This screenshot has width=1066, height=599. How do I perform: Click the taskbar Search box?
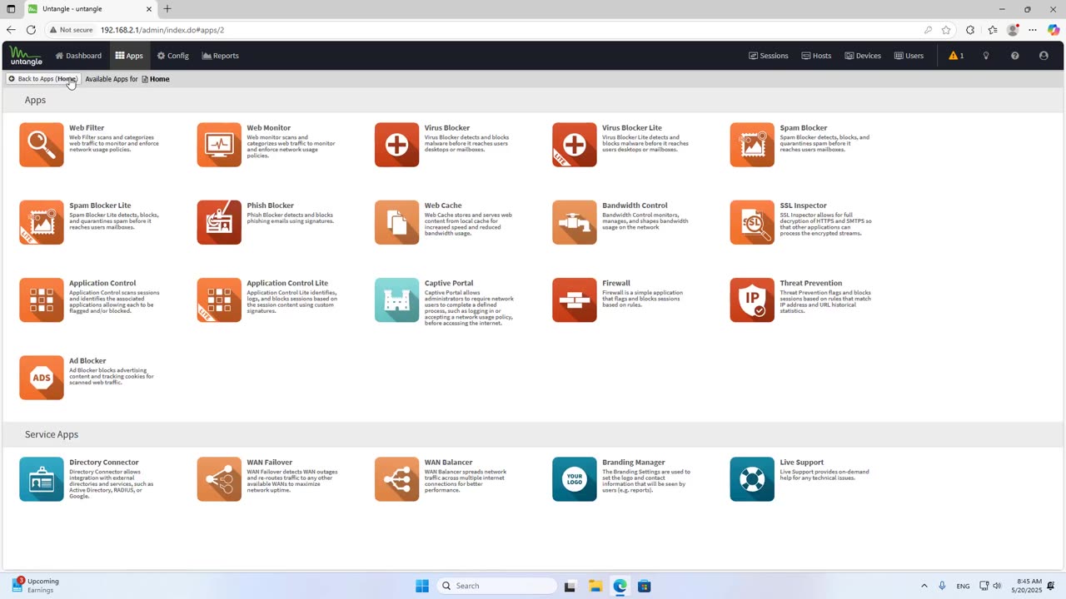point(497,586)
